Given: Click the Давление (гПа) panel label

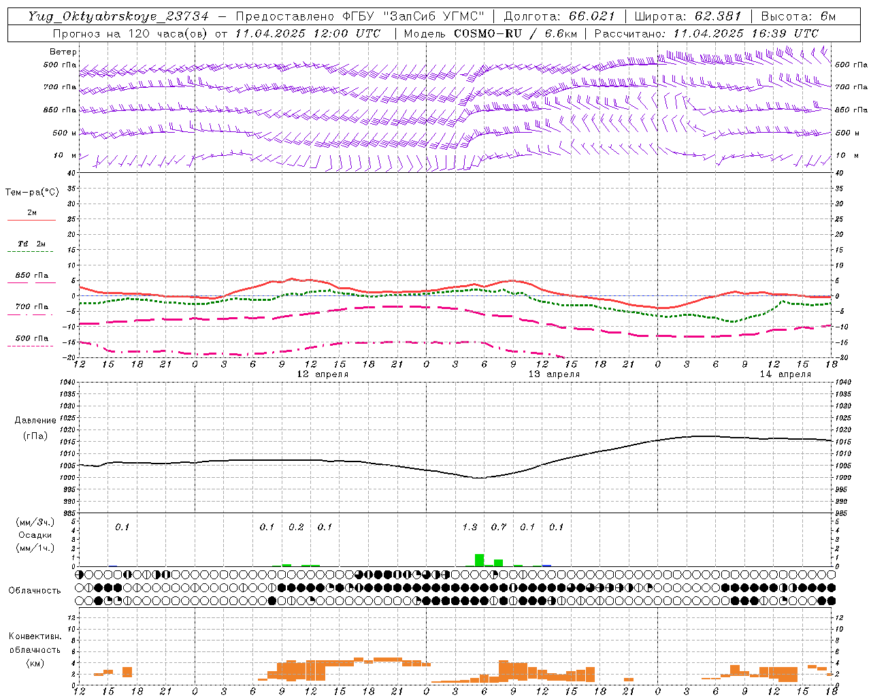Looking at the screenshot, I should pos(35,428).
